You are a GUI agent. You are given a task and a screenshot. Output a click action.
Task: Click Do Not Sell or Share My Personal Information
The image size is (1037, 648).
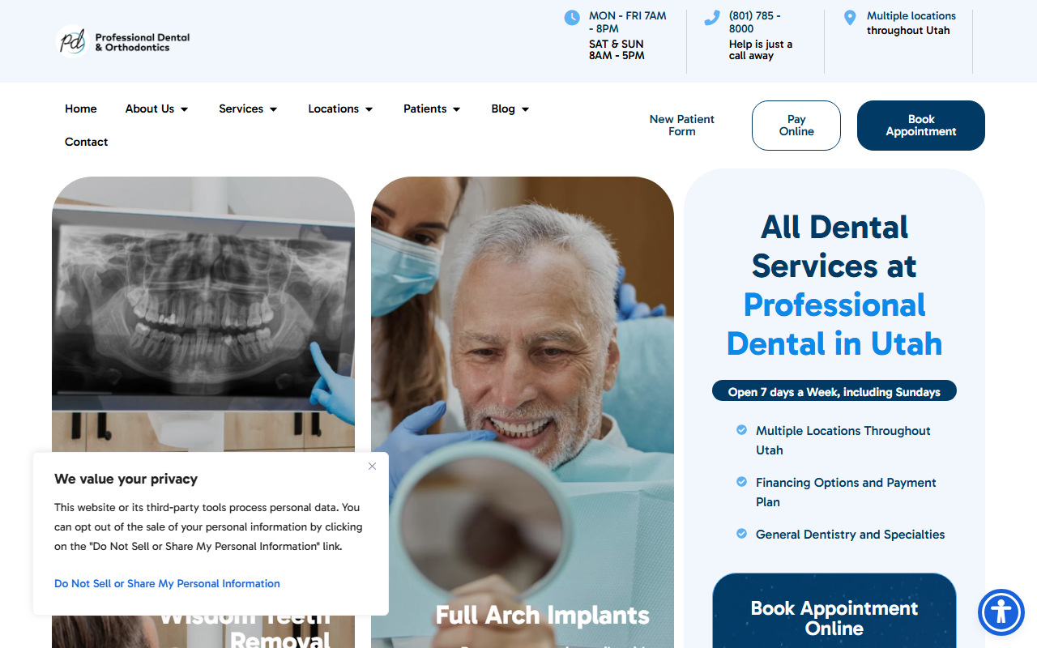[167, 583]
